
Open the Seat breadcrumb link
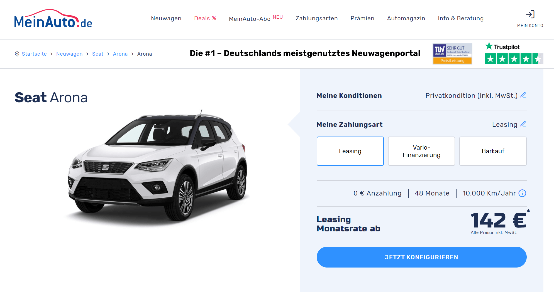(98, 54)
